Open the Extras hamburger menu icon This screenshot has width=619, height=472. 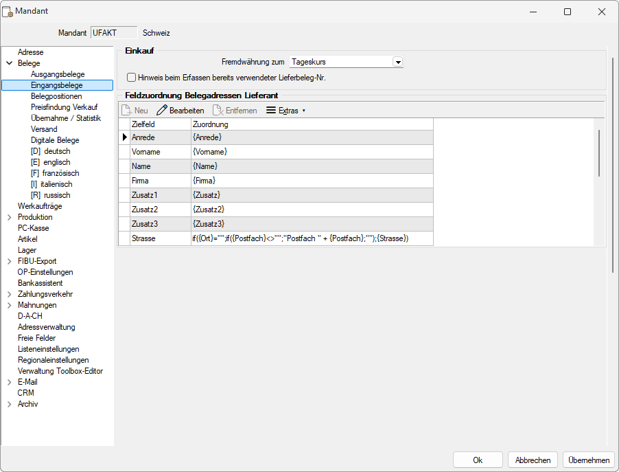click(271, 110)
